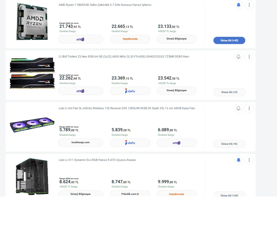Image resolution: width=277 pixels, height=232 pixels.
Task: Open Lian Li O11 Dynamic Evo title link
Action: point(97,160)
